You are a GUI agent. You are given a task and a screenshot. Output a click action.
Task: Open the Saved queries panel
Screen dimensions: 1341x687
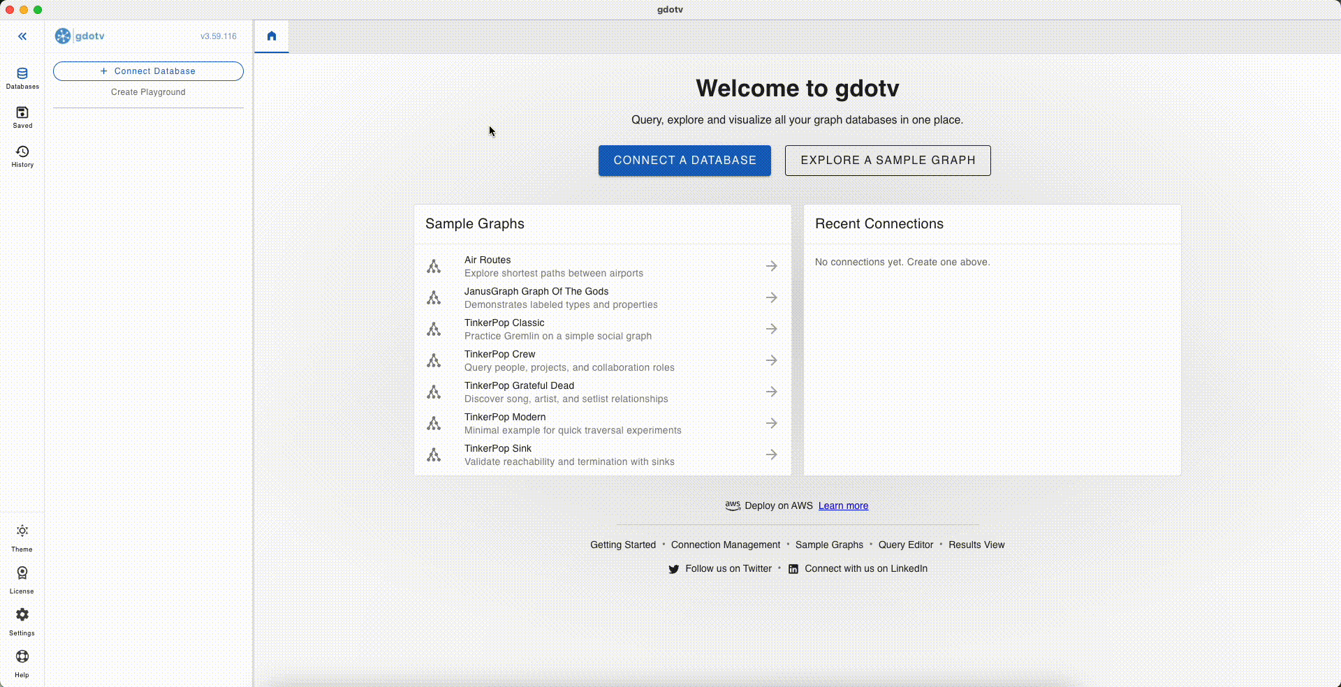point(22,117)
